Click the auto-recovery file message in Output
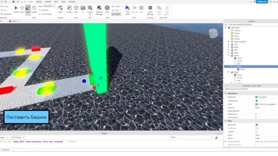Screen dimensions: 278x156 pos(38,142)
